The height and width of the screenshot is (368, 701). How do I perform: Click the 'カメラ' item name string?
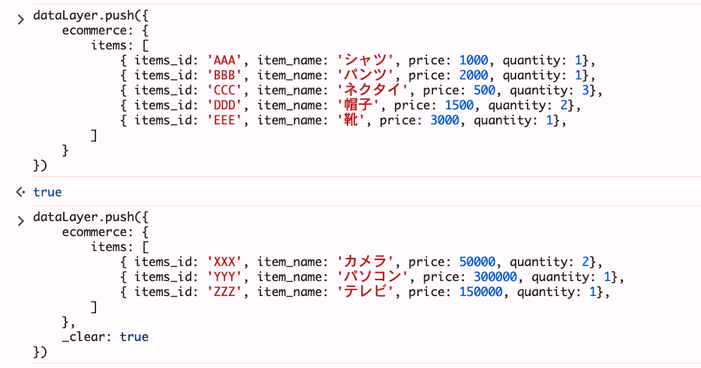point(366,262)
